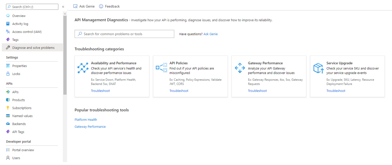Click the sidebar vertical scrollbar thumb
Screen dimensions: 392x165
point(65,55)
